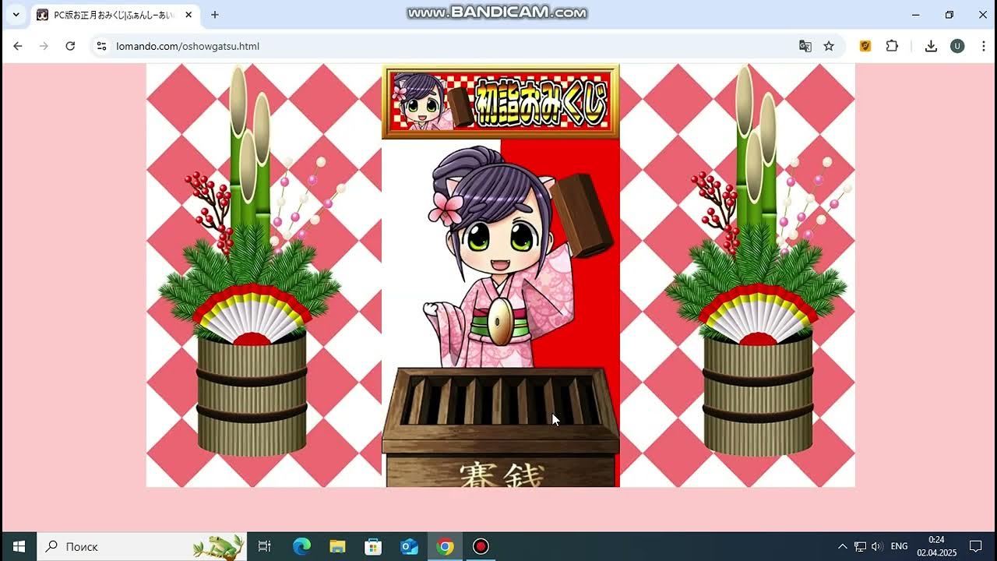Click the browser back arrow
Viewport: 997px width, 561px height.
pyautogui.click(x=18, y=46)
